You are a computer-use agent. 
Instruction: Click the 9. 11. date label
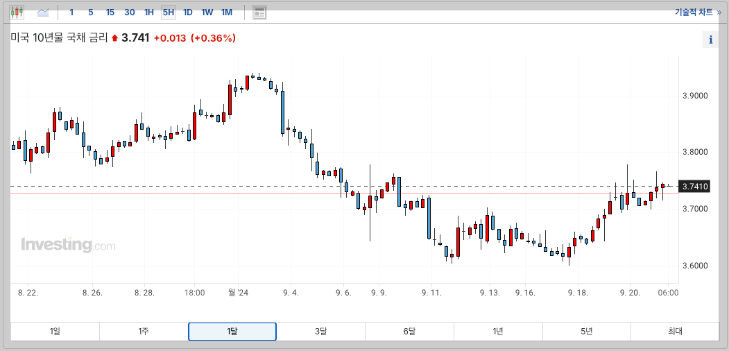431,293
